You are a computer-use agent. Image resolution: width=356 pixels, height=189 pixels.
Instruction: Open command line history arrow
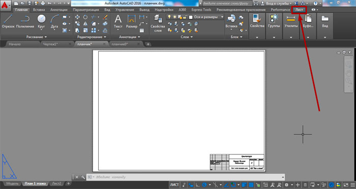pos(283,177)
